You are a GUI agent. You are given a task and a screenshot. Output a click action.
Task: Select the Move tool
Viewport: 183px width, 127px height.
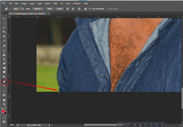(x=4, y=19)
